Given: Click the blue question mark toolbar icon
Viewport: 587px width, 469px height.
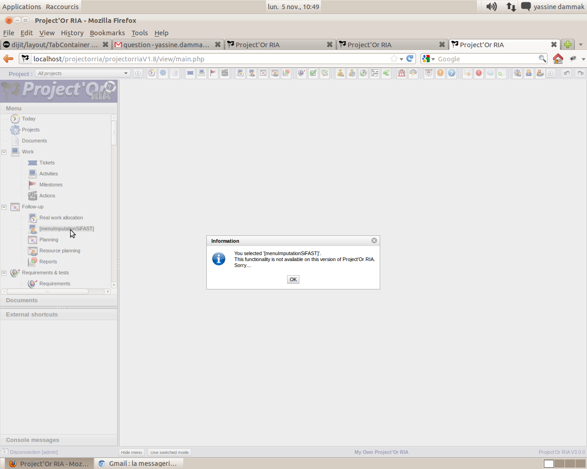Looking at the screenshot, I should point(452,73).
